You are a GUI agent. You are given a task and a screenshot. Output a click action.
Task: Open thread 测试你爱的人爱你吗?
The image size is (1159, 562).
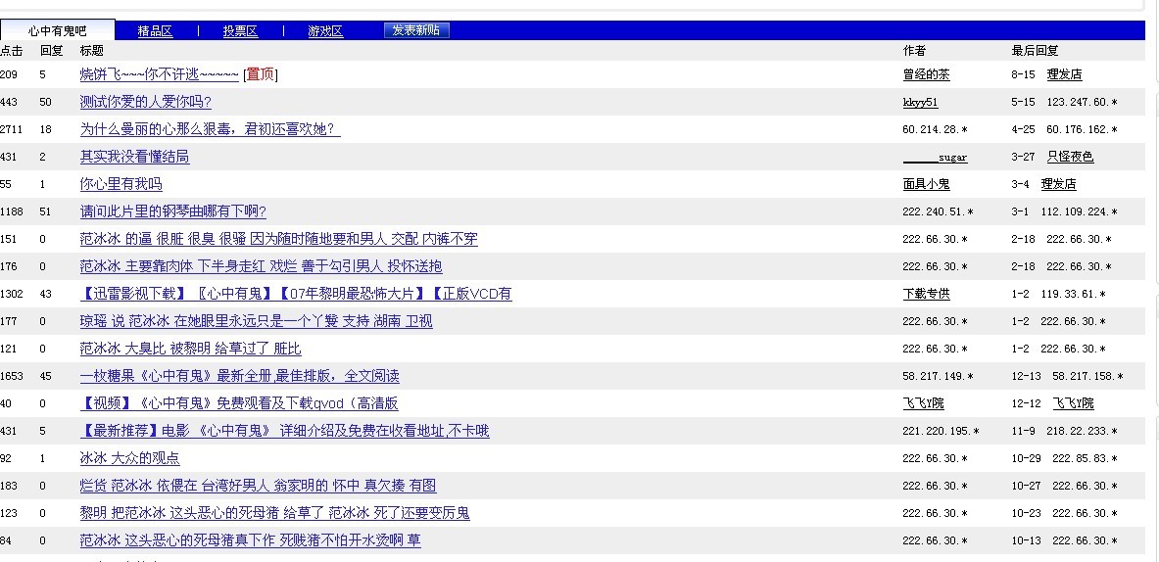[x=146, y=102]
